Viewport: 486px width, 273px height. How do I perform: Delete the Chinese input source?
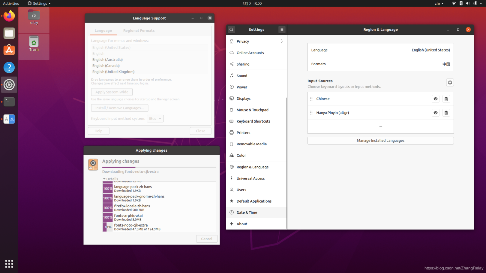pyautogui.click(x=446, y=99)
